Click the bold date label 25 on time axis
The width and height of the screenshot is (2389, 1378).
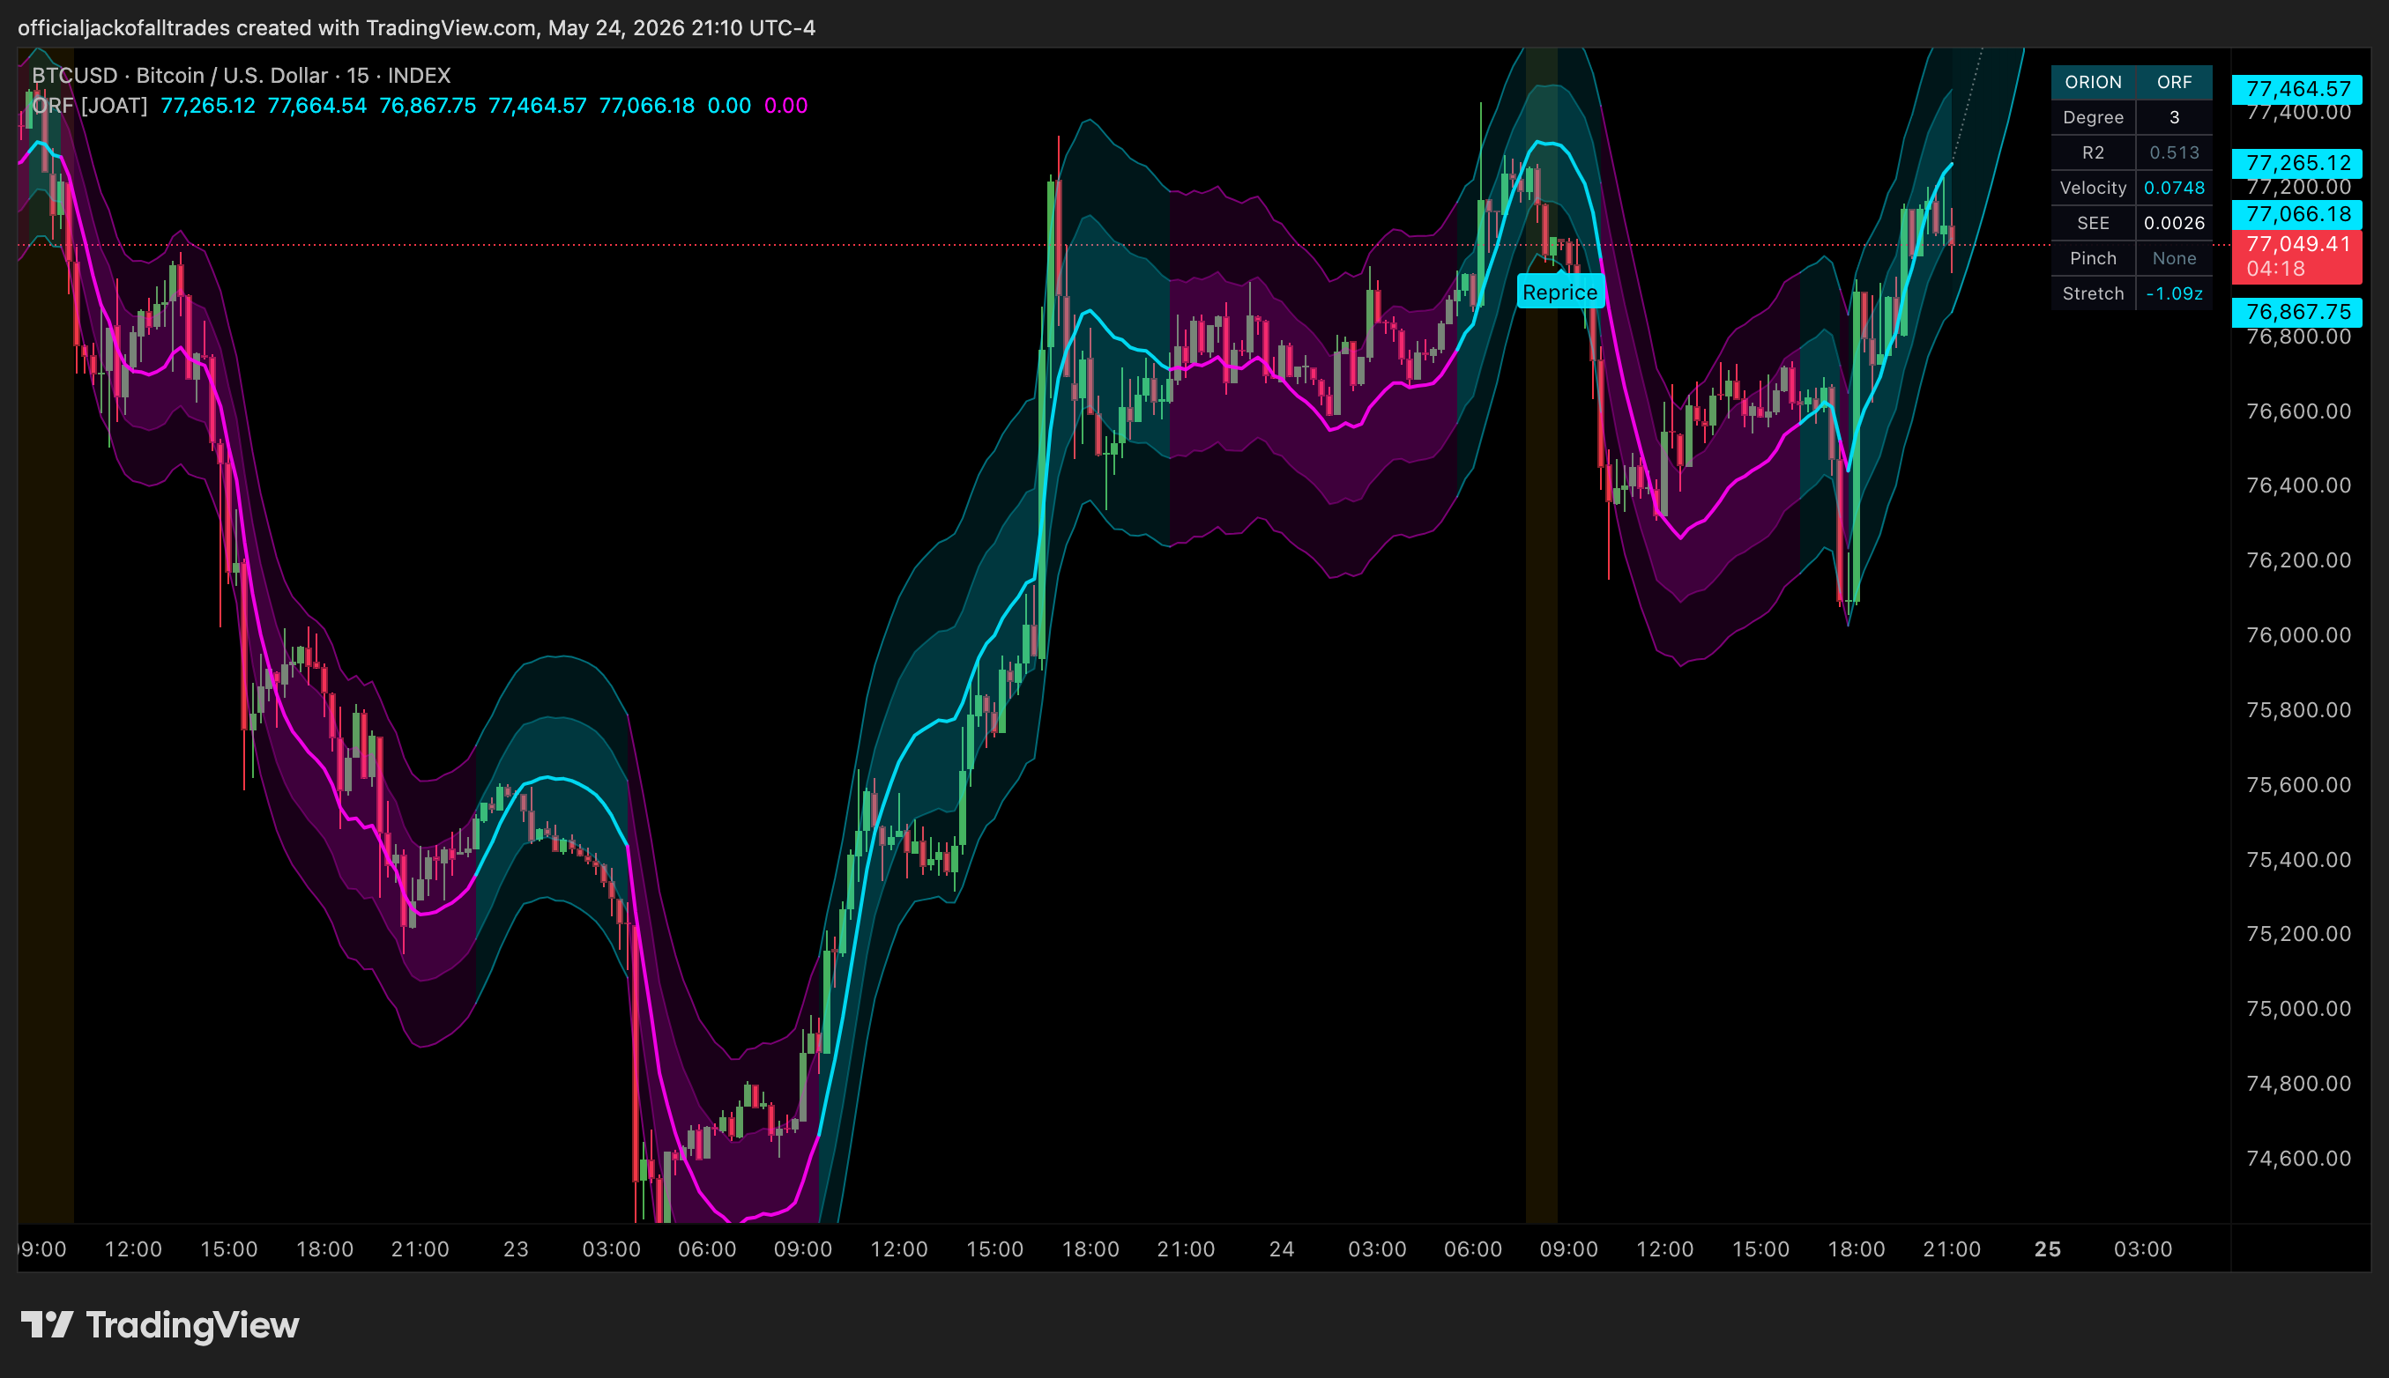click(x=2047, y=1249)
